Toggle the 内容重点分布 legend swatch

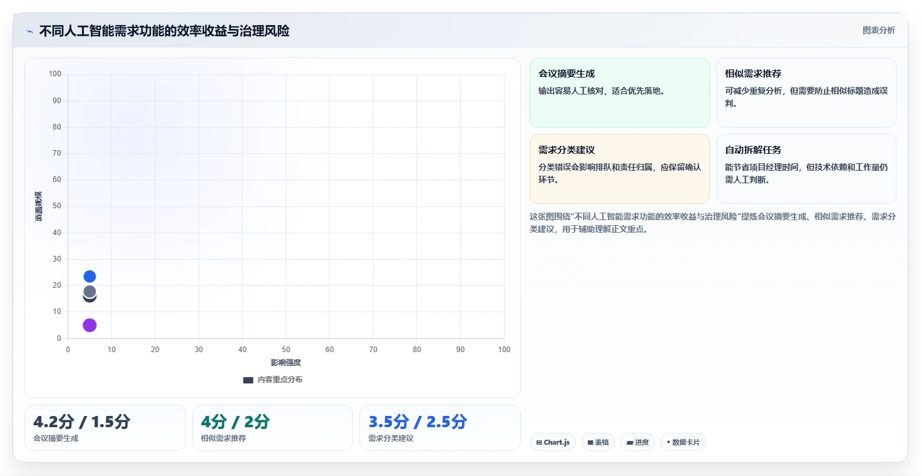tap(248, 380)
